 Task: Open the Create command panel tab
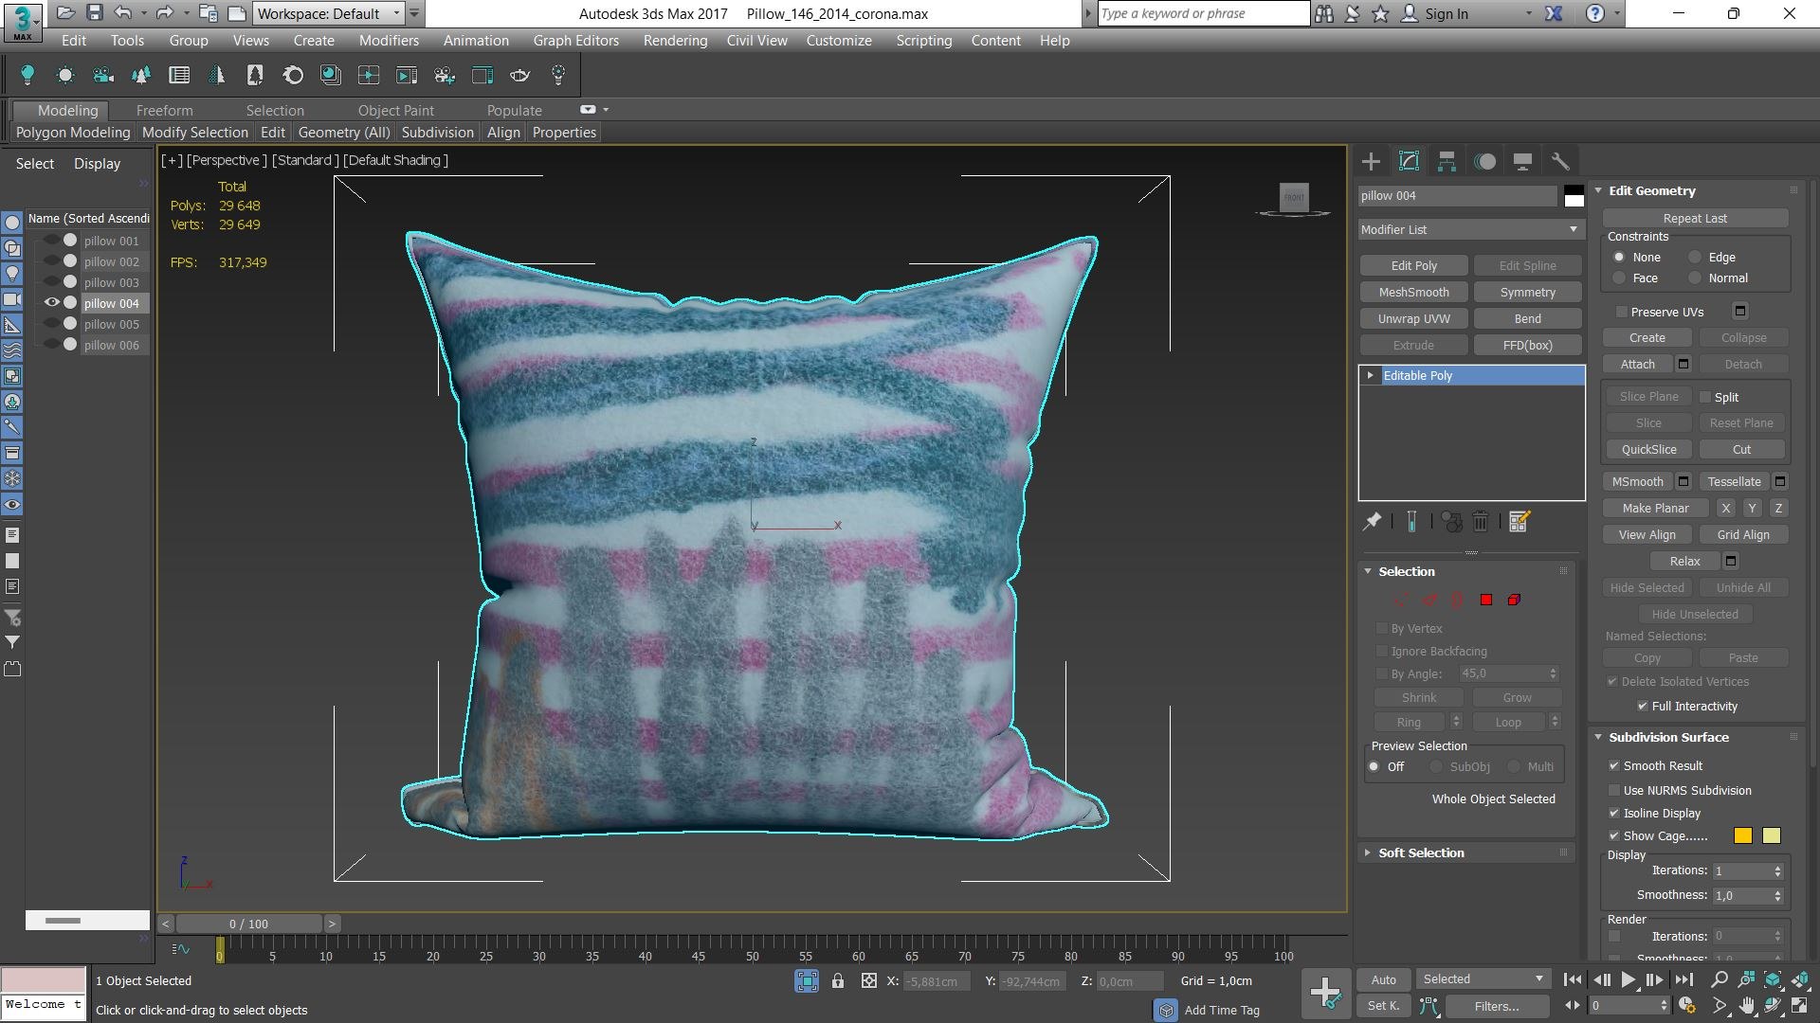pyautogui.click(x=1371, y=162)
